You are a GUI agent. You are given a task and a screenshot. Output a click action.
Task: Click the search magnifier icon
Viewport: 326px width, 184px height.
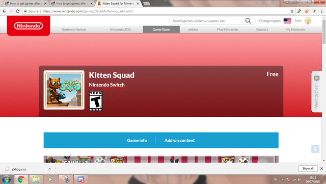tap(248, 21)
